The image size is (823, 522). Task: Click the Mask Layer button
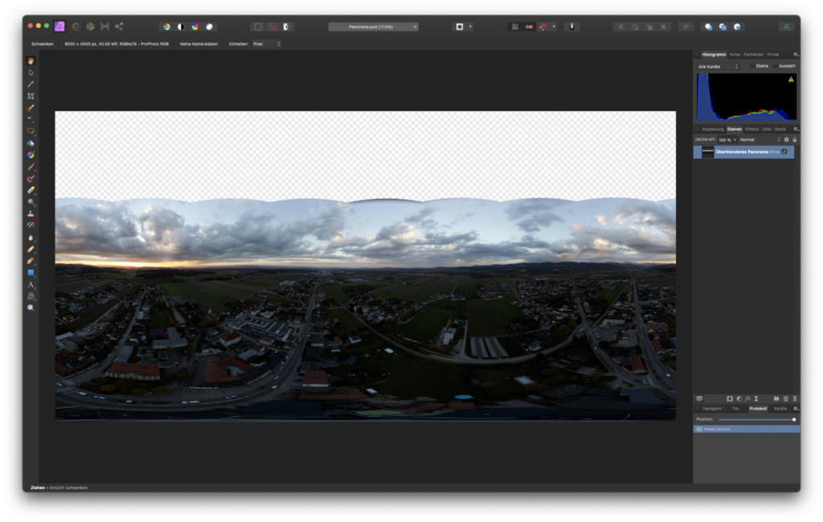tap(730, 399)
